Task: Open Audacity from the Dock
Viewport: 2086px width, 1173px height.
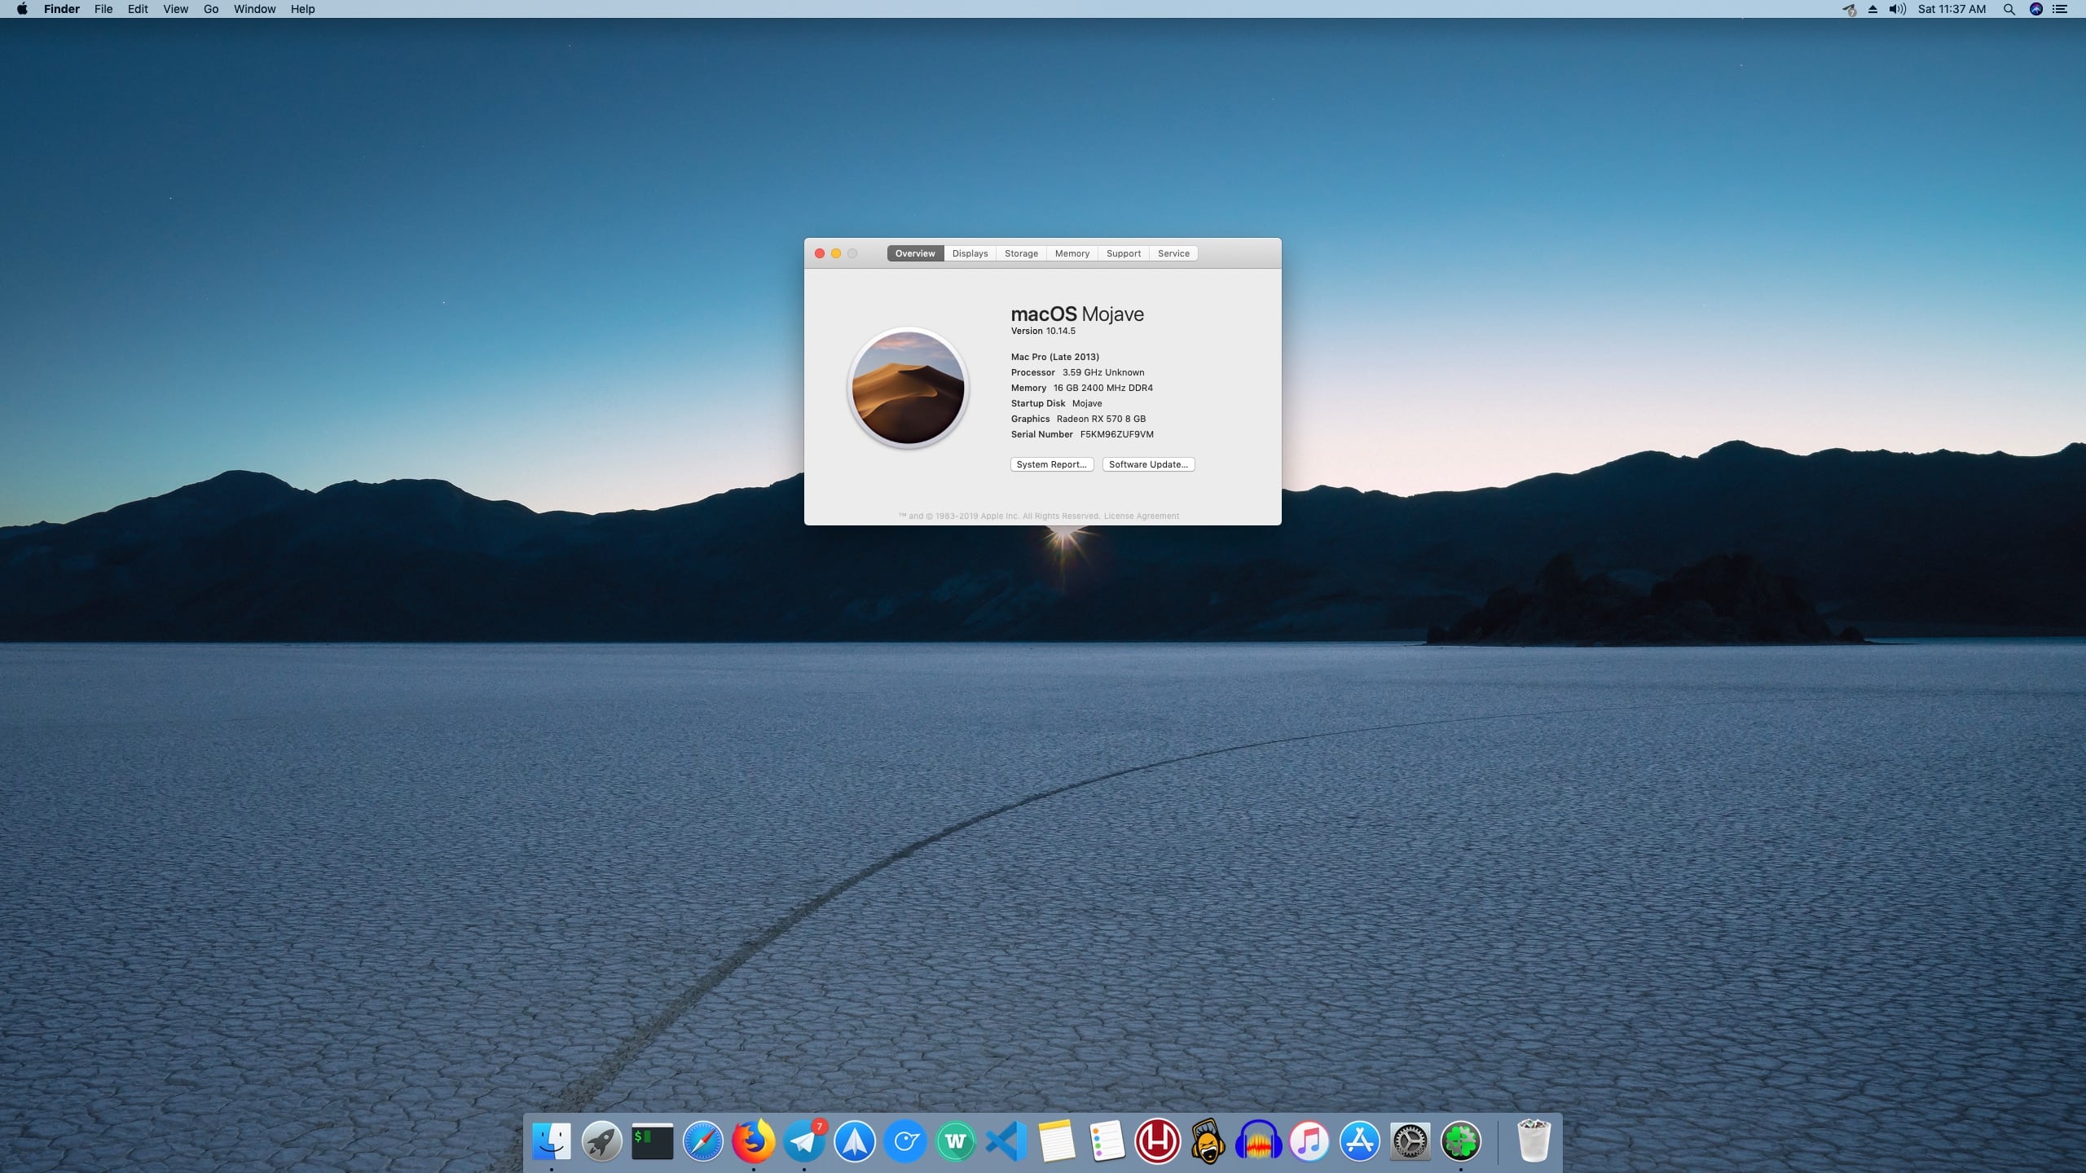Action: pyautogui.click(x=1258, y=1141)
